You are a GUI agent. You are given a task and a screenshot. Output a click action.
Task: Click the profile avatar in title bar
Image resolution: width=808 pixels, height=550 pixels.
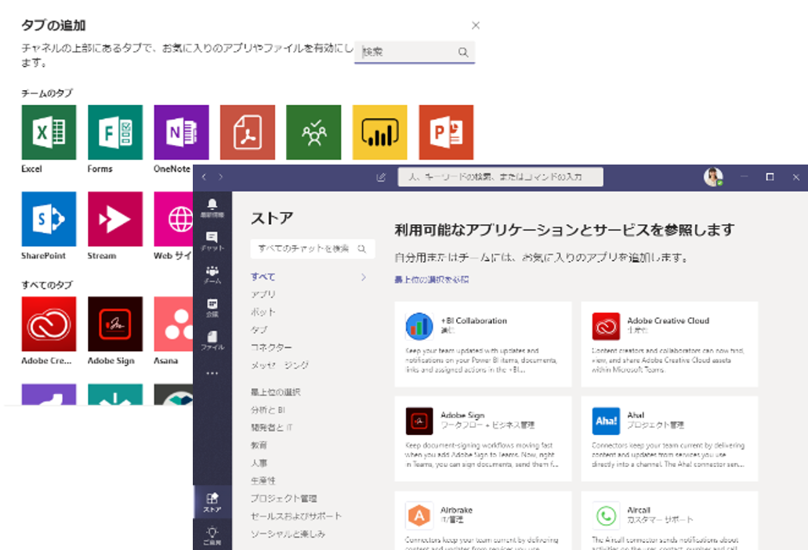tap(712, 177)
